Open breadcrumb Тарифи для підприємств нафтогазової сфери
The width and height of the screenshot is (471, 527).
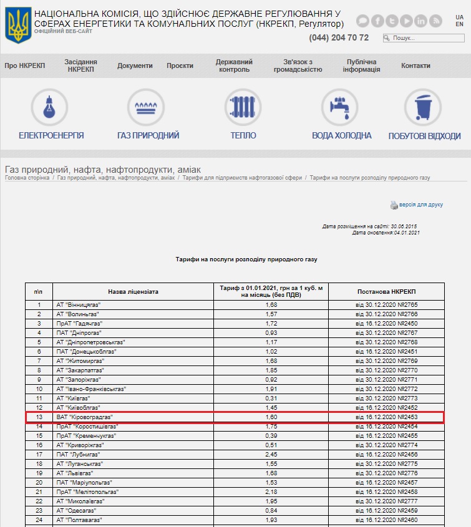[x=242, y=178]
